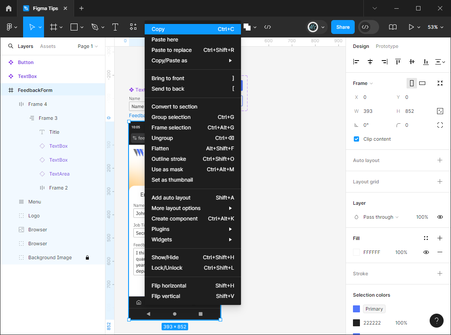
Task: Click the align horizontal centers icon
Action: pyautogui.click(x=370, y=61)
